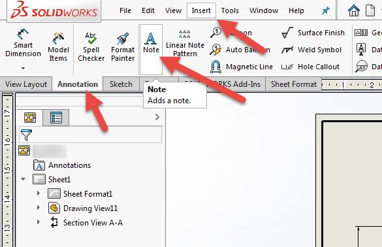
Task: Click the Linear Note Pattern tool
Action: tap(185, 43)
